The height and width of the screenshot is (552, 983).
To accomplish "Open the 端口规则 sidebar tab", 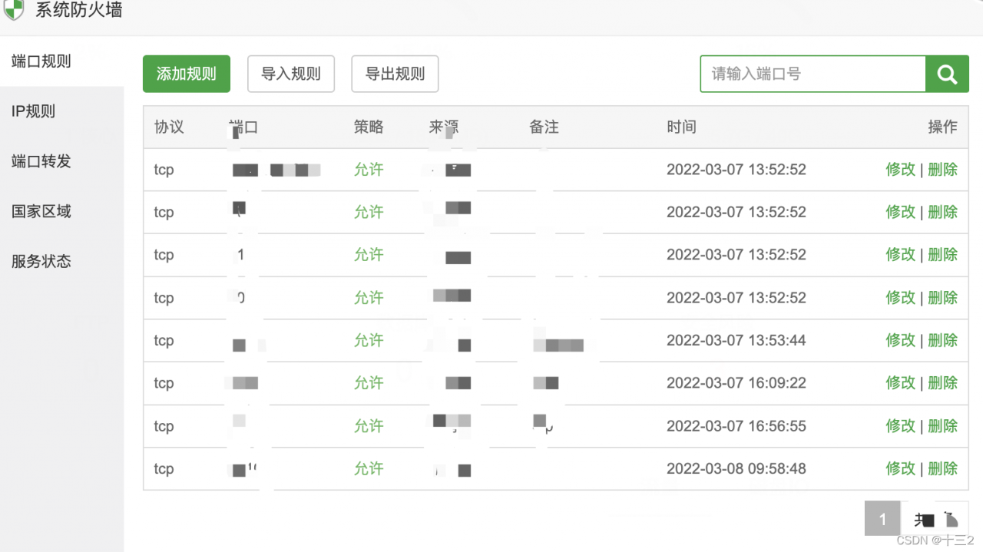I will (x=41, y=61).
